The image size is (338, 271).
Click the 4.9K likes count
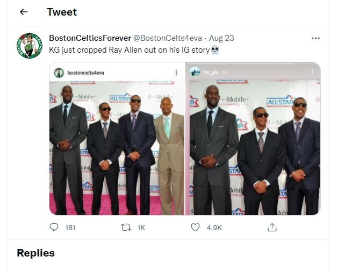pyautogui.click(x=214, y=228)
